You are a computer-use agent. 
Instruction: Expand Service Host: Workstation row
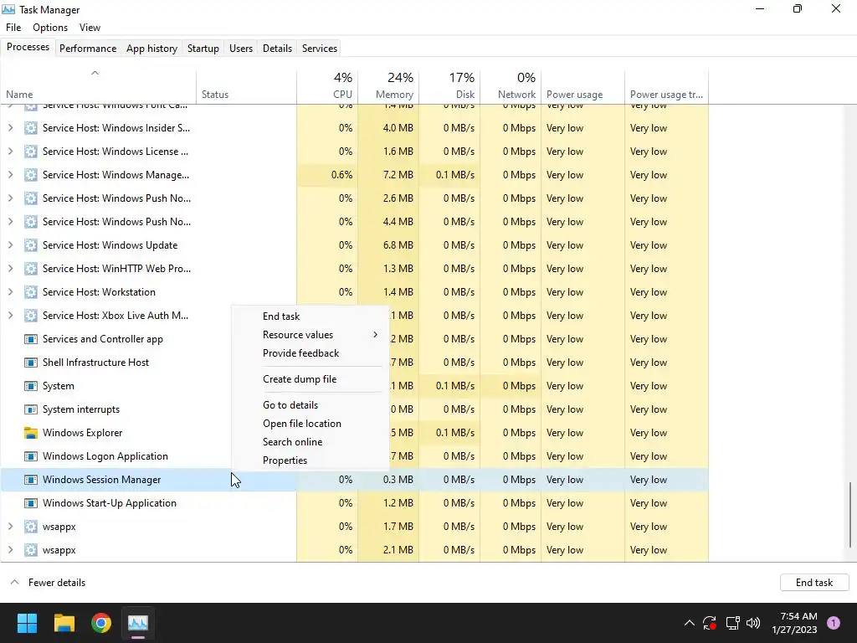10,292
